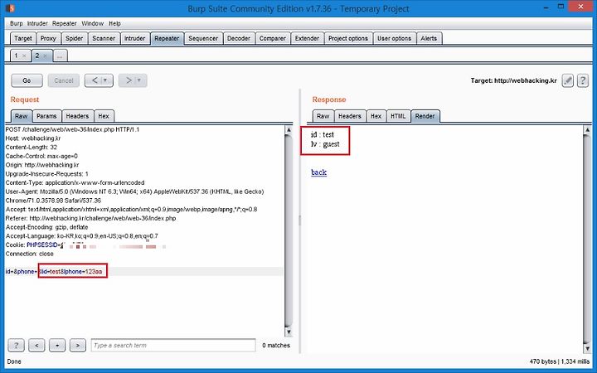Click the Cancel button

tap(64, 80)
